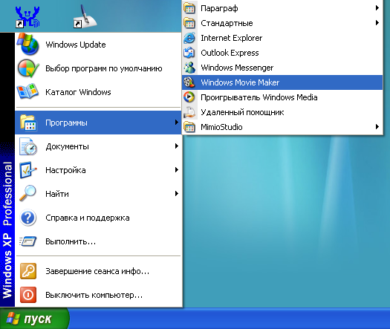Open Справка и поддержка

tap(98, 218)
